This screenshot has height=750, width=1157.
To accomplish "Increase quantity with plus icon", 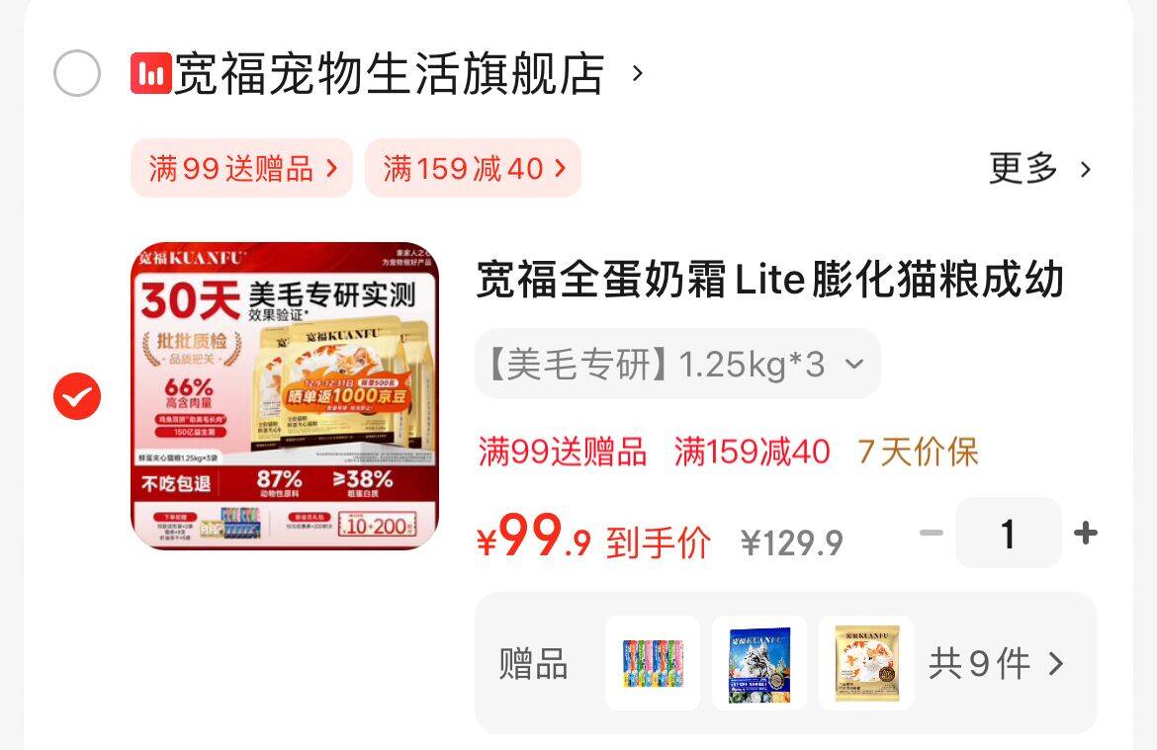I will point(1085,533).
